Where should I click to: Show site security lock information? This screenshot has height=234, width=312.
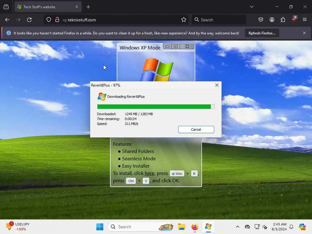[x=57, y=20]
